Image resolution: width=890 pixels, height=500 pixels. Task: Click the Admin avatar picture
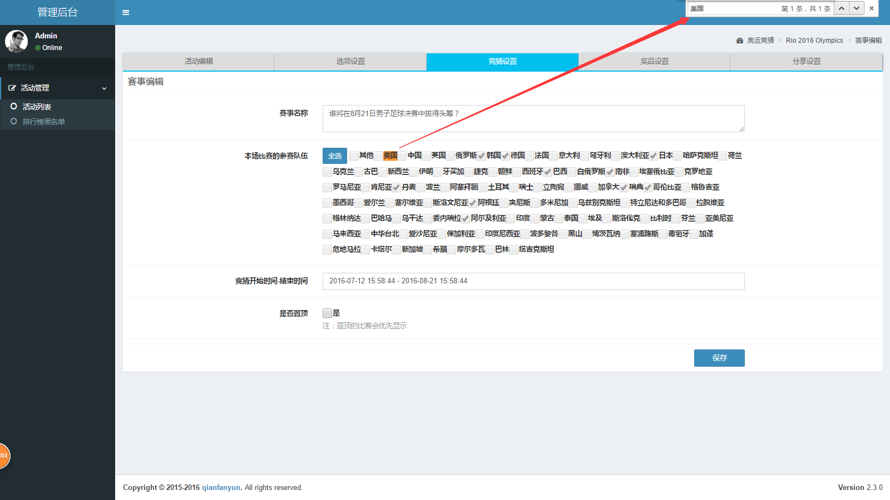click(x=16, y=41)
